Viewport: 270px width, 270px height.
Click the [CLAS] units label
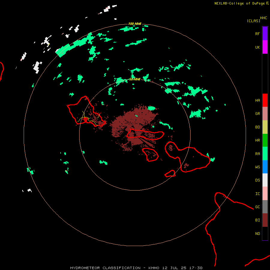253,21
